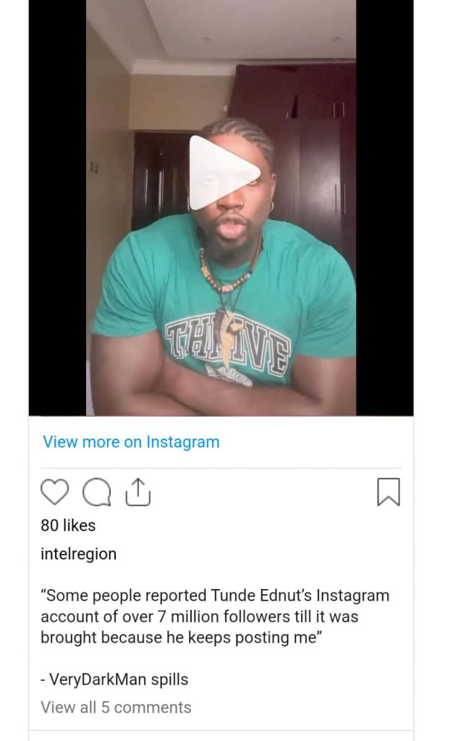Viewport: 458px width, 741px height.
Task: Open the View more on Instagram link
Action: point(132,442)
